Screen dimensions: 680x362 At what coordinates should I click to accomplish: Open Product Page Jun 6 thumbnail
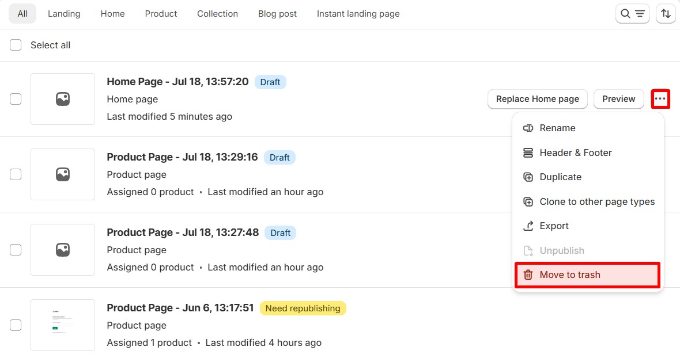pos(63,325)
